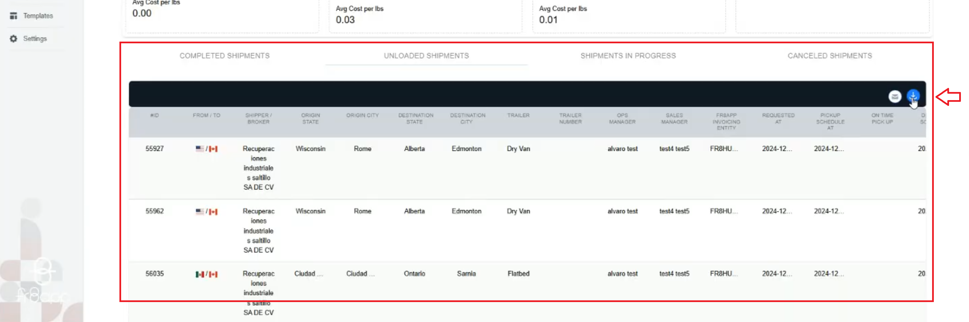Click the #ID column header

[x=155, y=115]
